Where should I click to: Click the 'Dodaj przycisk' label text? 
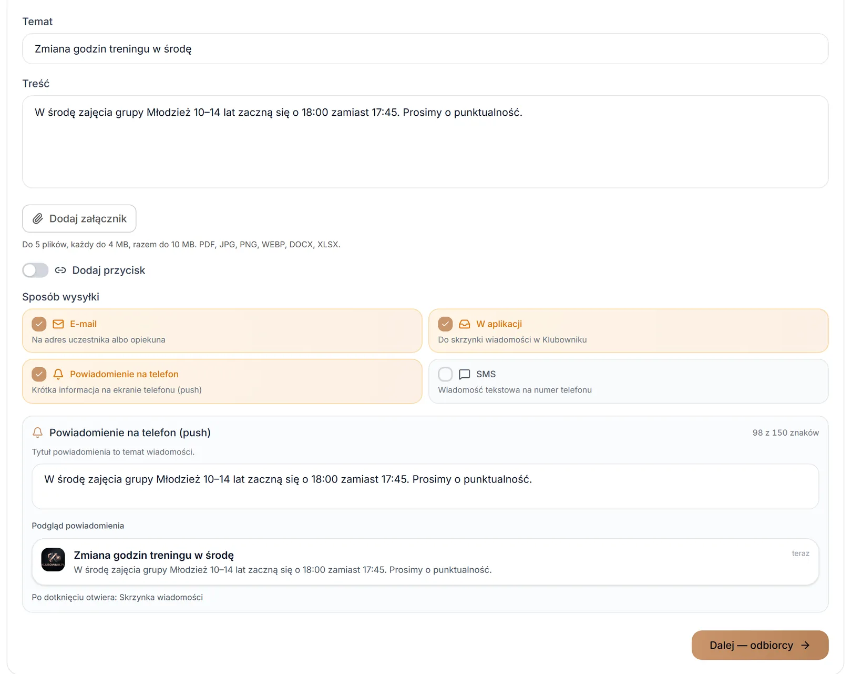[x=109, y=270]
